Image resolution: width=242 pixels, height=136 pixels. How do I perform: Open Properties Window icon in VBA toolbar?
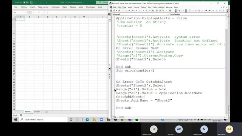pos(160,11)
